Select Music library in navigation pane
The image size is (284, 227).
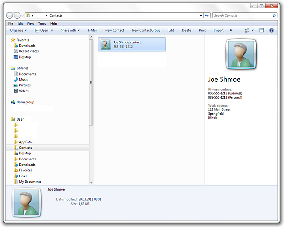[23, 80]
